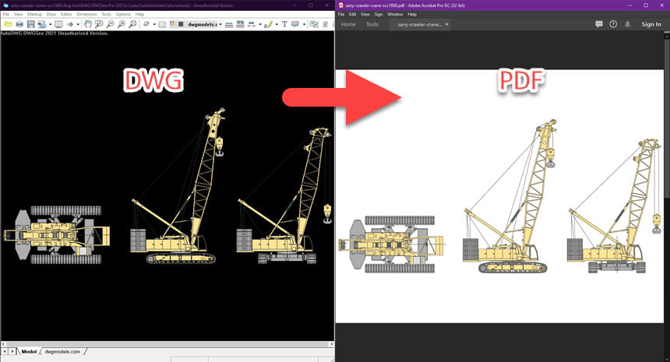The height and width of the screenshot is (362, 670).
Task: Click the layout page icon in DWGSee
Action: pyautogui.click(x=162, y=24)
